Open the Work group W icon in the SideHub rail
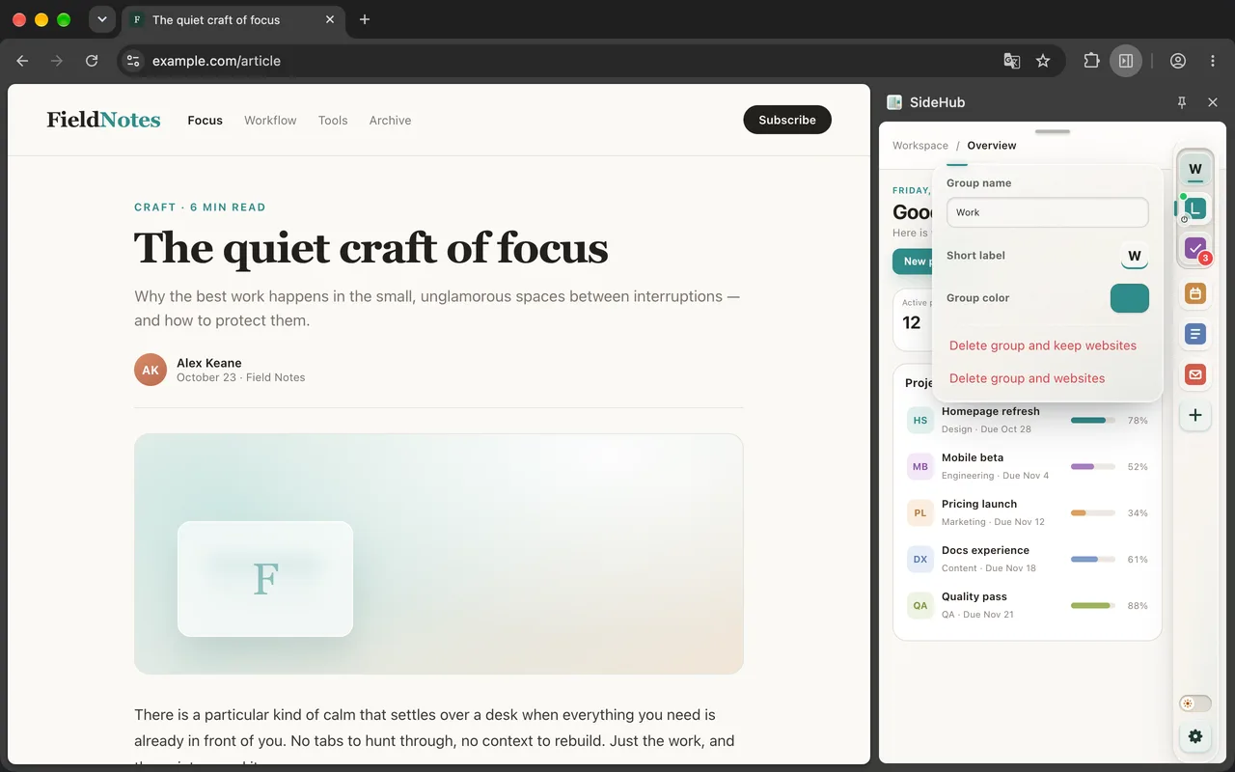 (1195, 169)
